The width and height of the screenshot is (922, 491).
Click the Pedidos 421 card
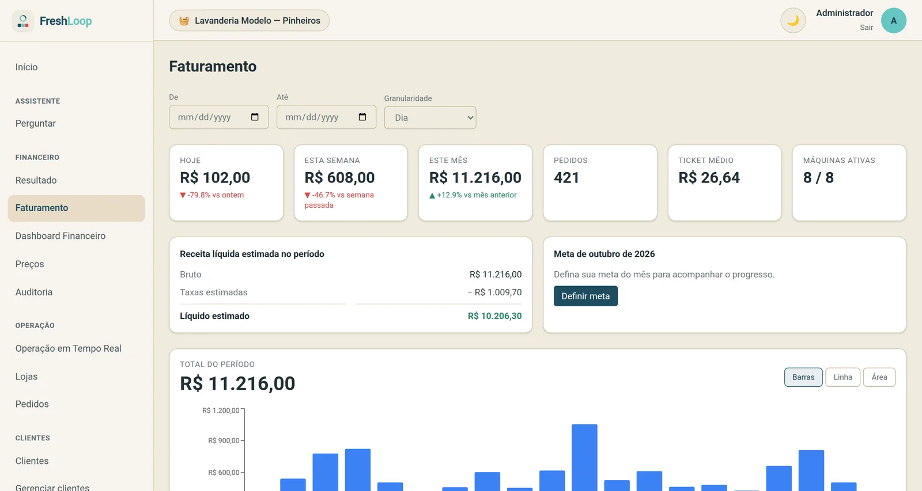point(600,182)
